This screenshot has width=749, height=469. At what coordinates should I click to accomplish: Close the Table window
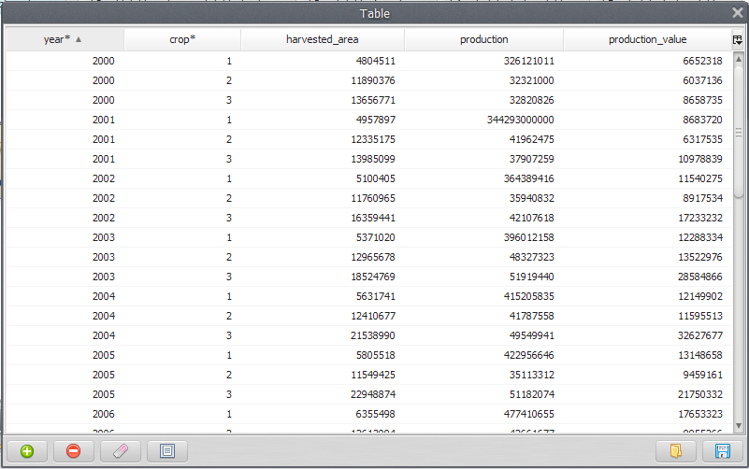[737, 13]
